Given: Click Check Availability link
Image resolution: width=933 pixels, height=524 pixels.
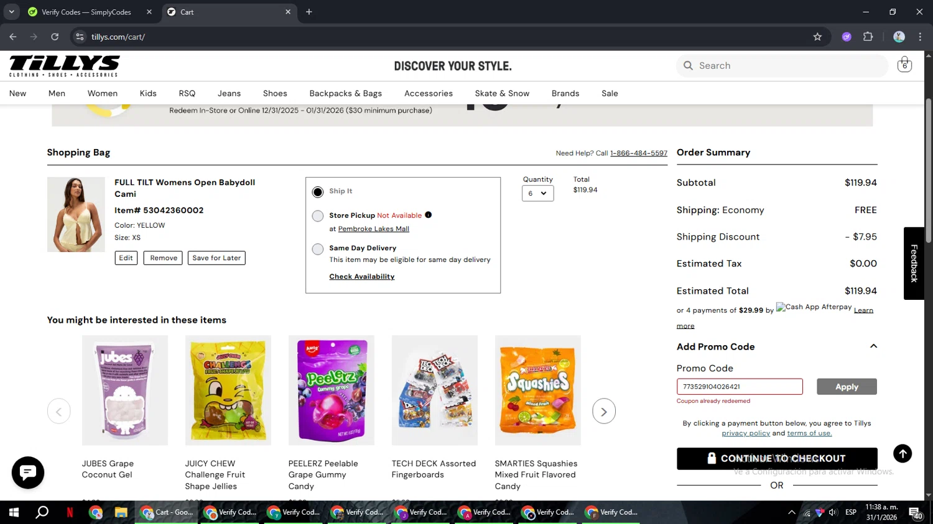Looking at the screenshot, I should pyautogui.click(x=362, y=276).
